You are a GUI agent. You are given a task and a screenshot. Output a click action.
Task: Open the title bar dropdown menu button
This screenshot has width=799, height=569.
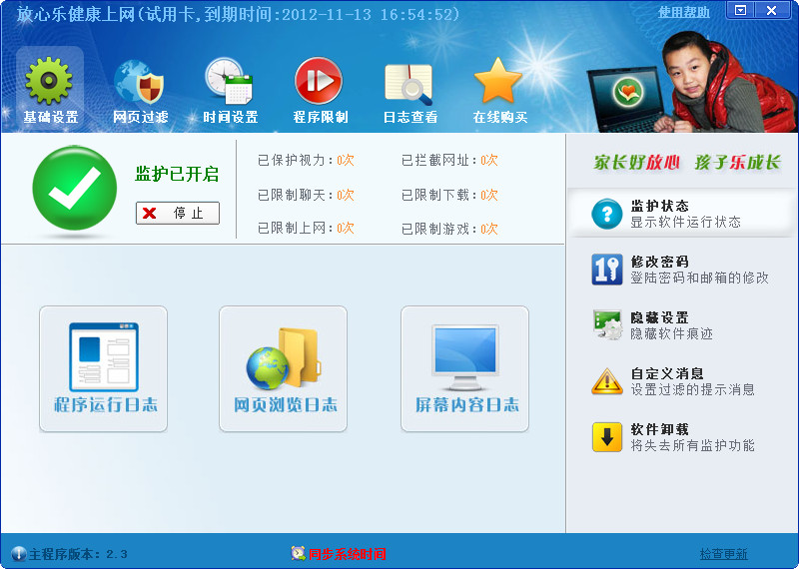point(741,10)
